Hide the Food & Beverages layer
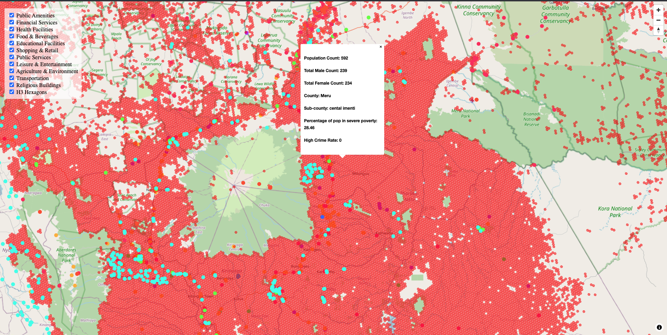 pos(12,36)
